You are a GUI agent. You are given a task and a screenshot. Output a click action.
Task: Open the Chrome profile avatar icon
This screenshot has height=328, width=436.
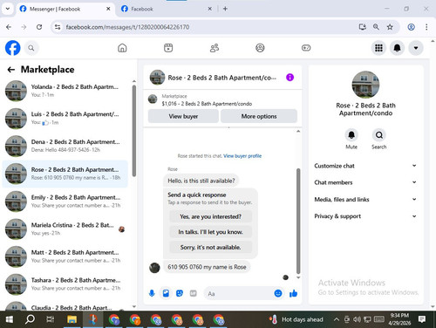(x=411, y=27)
